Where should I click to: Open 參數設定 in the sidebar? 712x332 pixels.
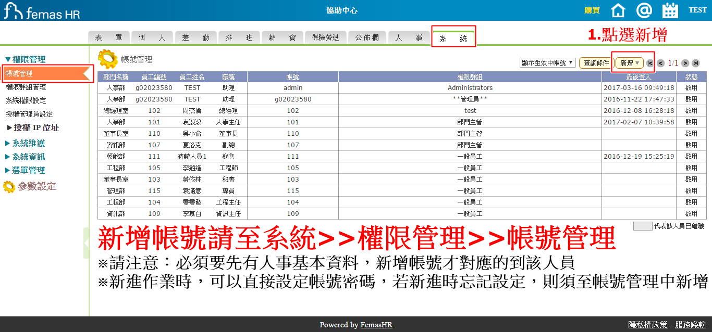click(37, 186)
